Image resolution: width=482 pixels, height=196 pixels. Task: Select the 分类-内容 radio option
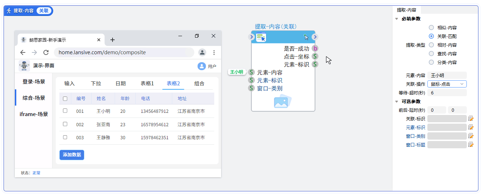coord(431,62)
